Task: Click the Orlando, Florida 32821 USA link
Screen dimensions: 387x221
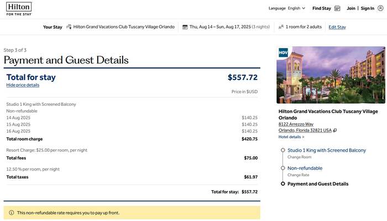Action: coord(305,130)
